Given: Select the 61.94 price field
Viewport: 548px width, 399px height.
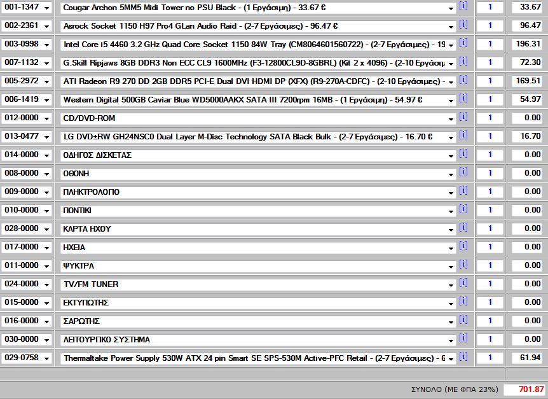Looking at the screenshot, I should click(527, 358).
